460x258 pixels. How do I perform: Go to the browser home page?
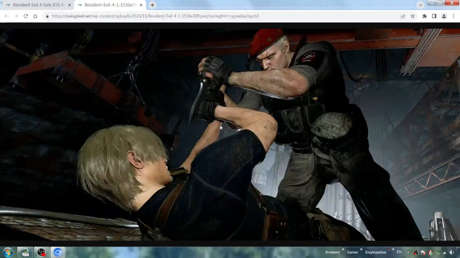click(35, 16)
